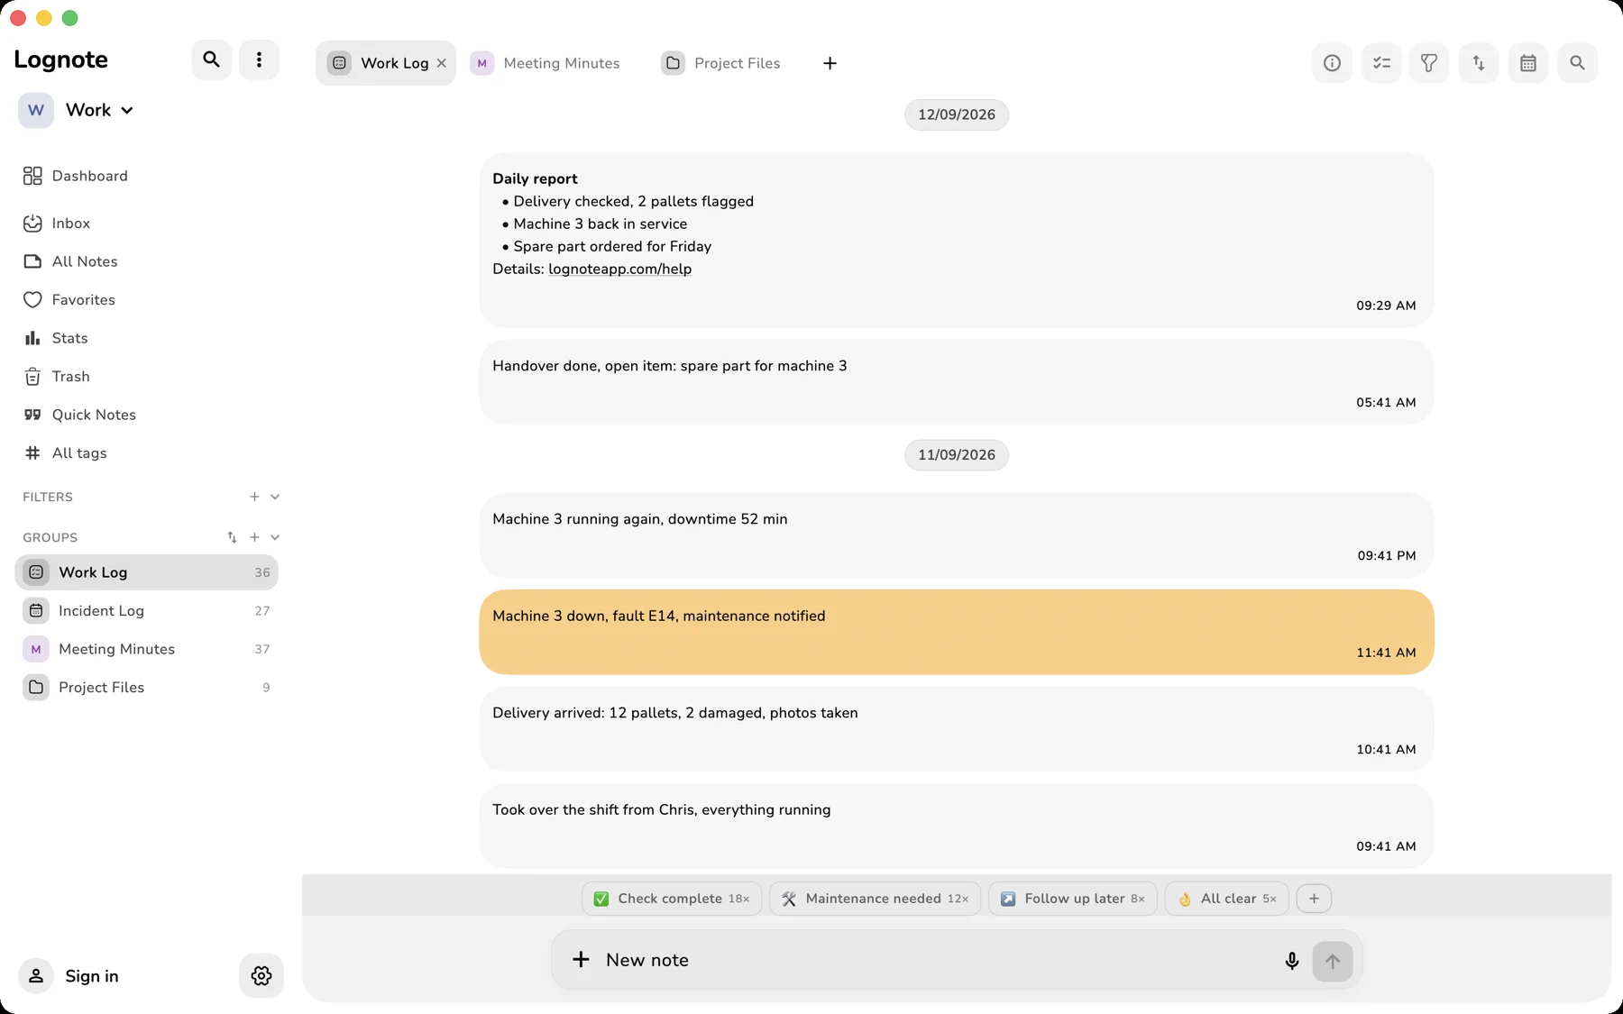This screenshot has width=1623, height=1014.
Task: Select the highlighted Machine 3 down note
Action: pyautogui.click(x=957, y=633)
